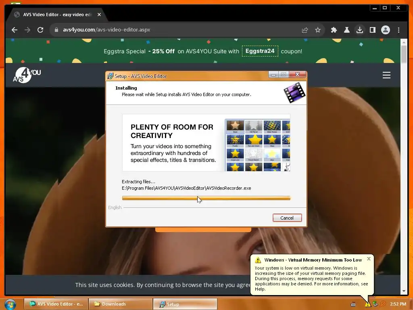Screen dimensions: 413x310
Task: Minimize the Chrome browser window
Action: click(375, 8)
